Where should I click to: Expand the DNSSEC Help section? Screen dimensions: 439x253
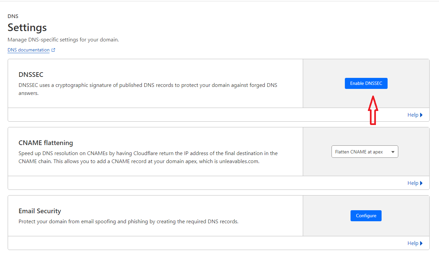tap(413, 115)
